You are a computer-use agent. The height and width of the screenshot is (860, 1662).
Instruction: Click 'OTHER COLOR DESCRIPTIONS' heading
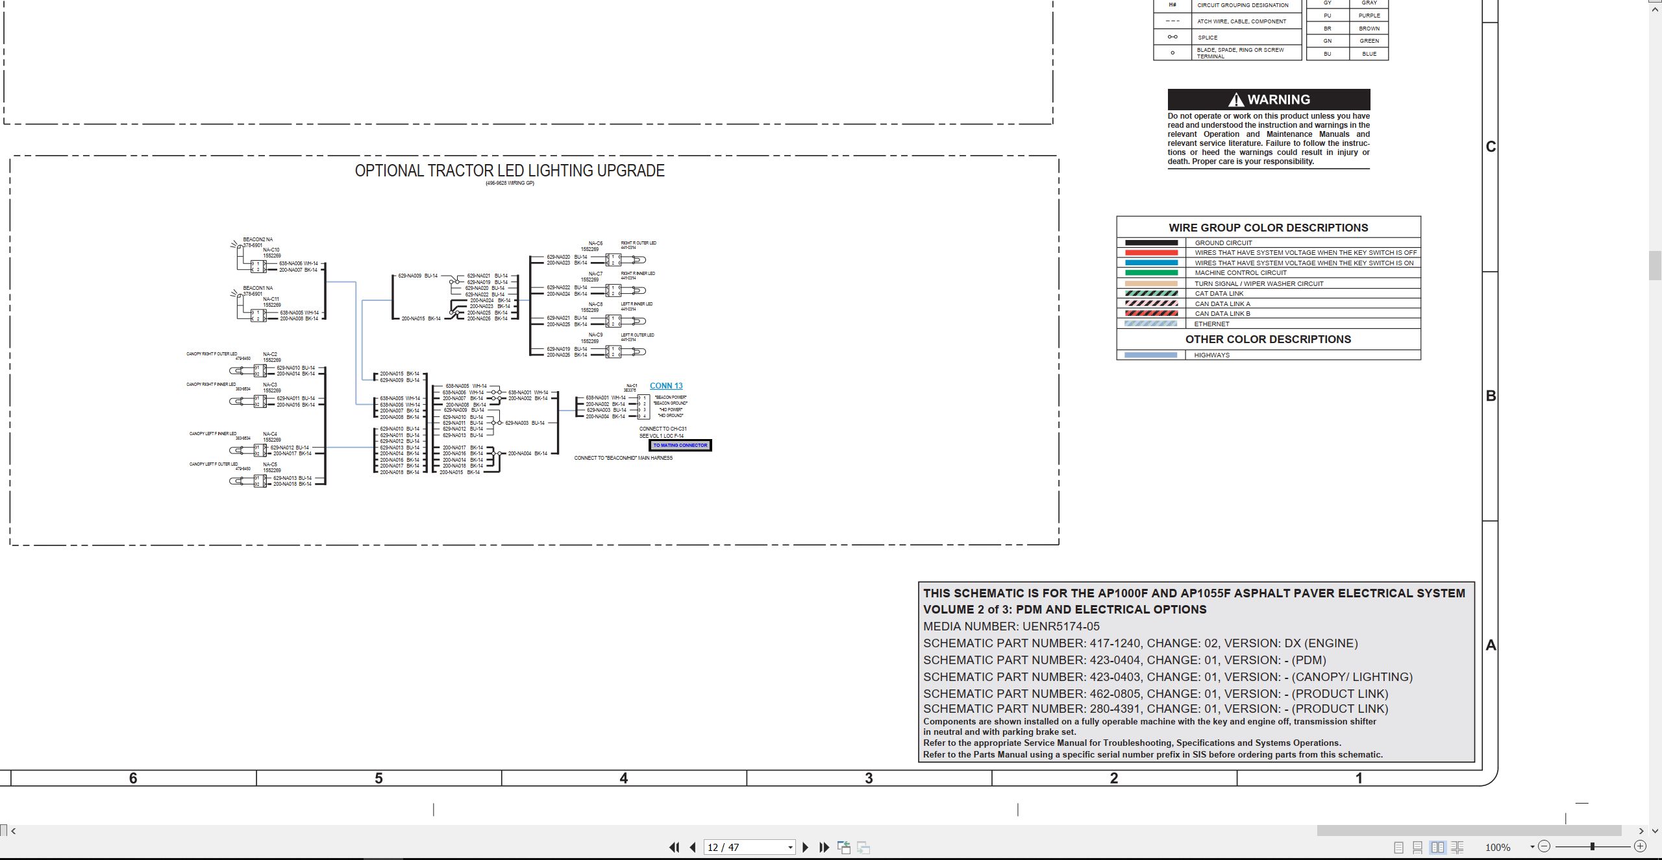tap(1268, 339)
